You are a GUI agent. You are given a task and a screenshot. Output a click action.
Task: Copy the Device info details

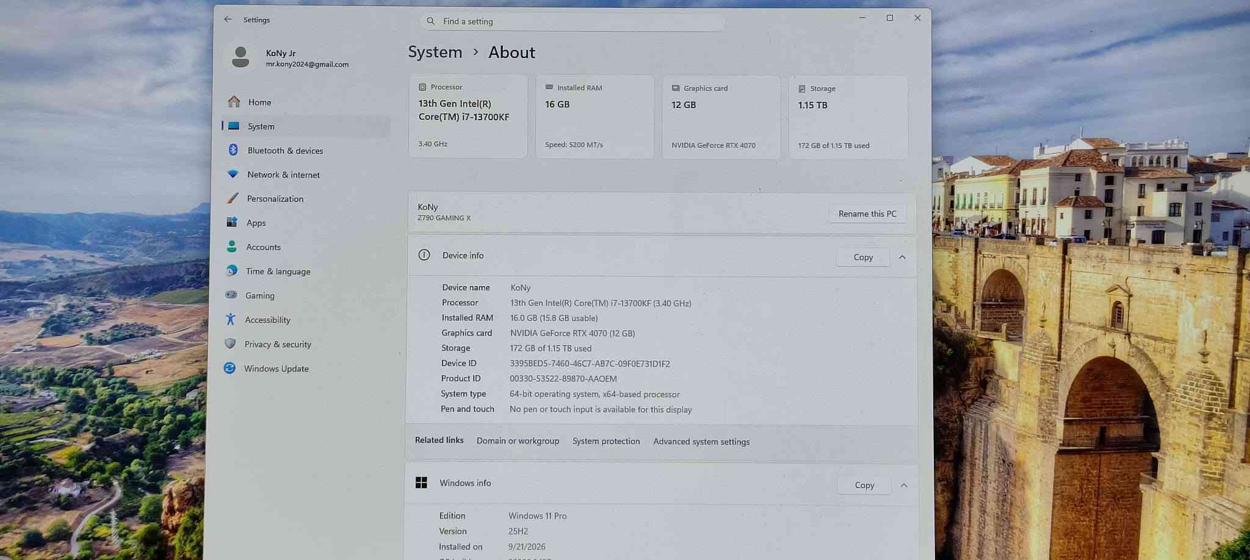point(863,257)
